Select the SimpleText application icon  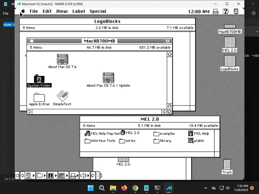pos(62,96)
